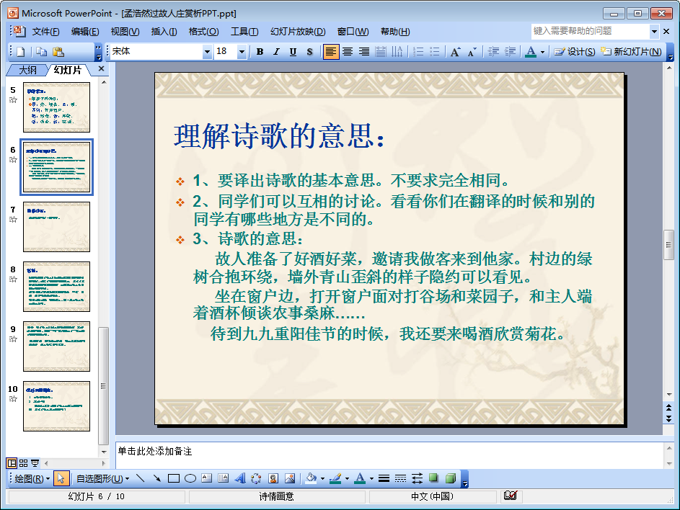The height and width of the screenshot is (510, 680).
Task: Click the spelling check status icon
Action: pyautogui.click(x=511, y=496)
